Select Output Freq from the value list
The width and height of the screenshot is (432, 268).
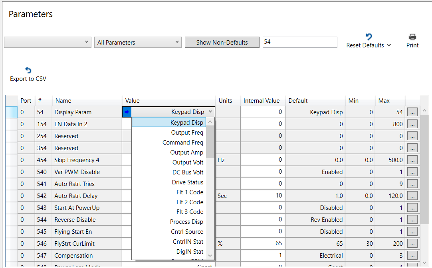pos(187,133)
